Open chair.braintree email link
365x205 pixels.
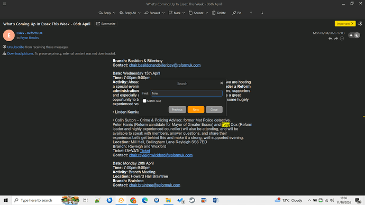coord(154,185)
